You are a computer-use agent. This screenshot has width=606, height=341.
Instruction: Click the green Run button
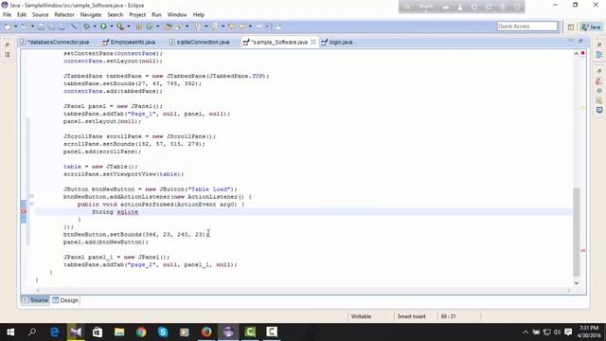[103, 27]
